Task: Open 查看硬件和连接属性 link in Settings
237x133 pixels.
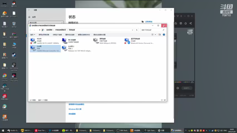Action: pyautogui.click(x=76, y=104)
